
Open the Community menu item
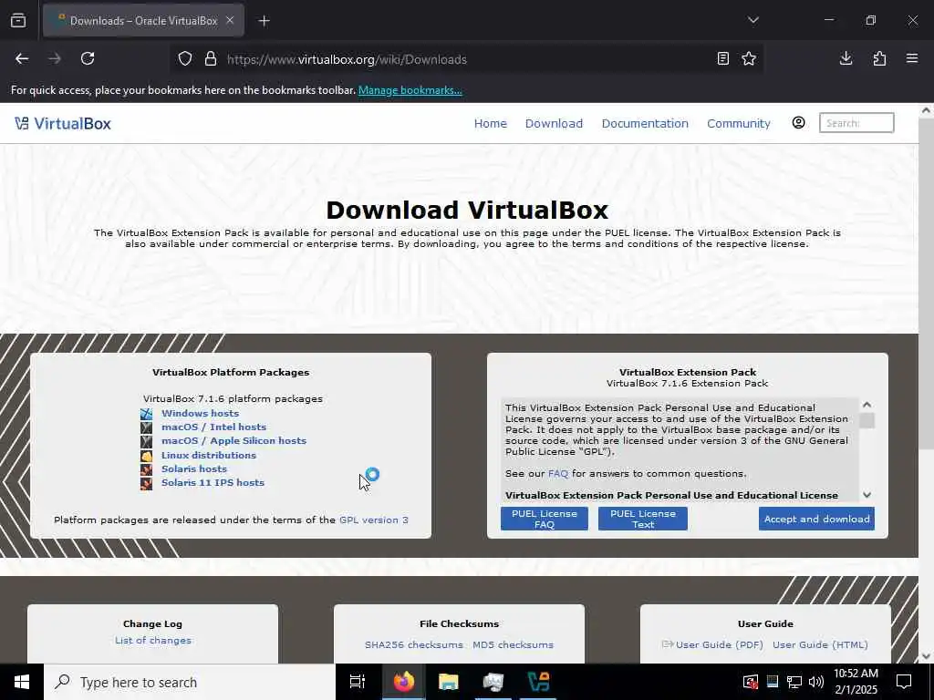tap(739, 123)
